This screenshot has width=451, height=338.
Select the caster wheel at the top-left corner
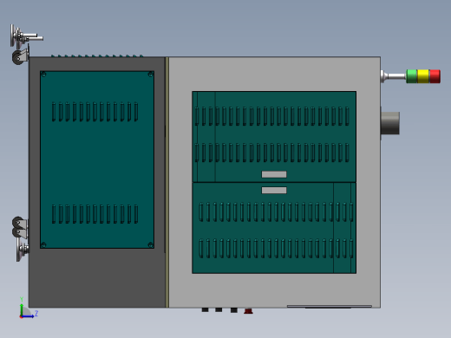tap(20, 57)
